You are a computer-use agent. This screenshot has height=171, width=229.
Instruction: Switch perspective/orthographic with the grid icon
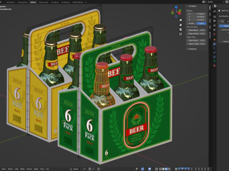180,34
